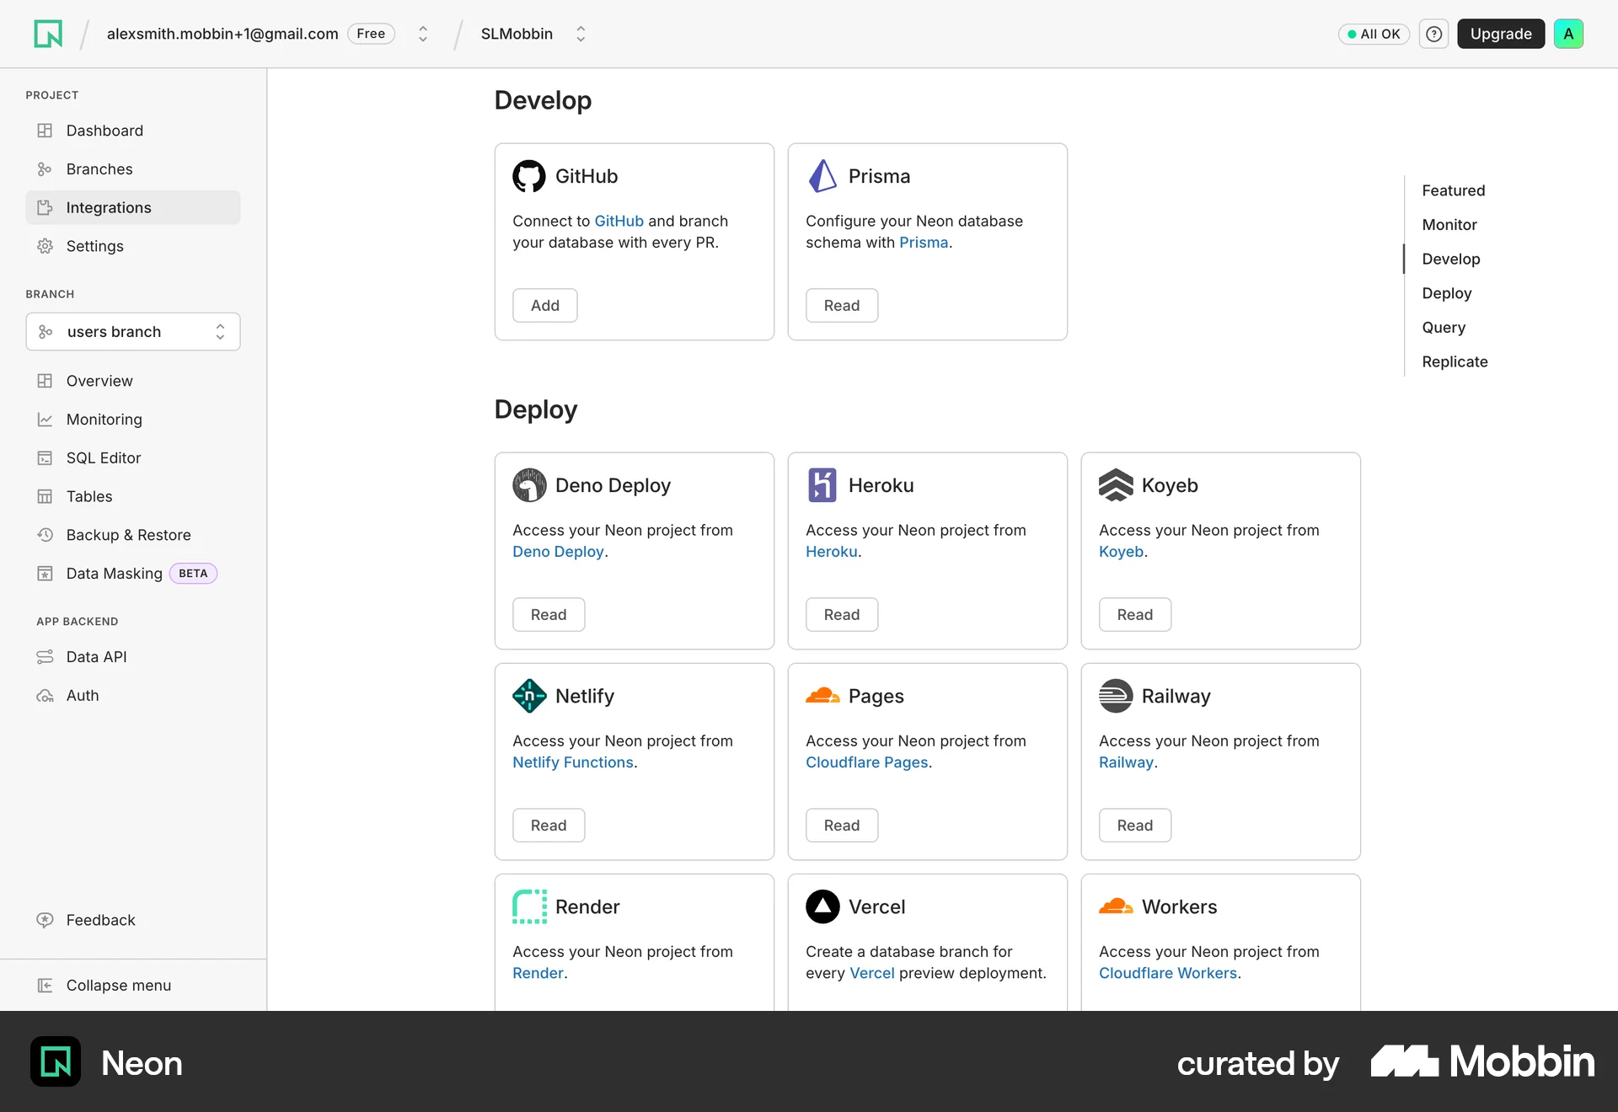This screenshot has height=1112, width=1618.
Task: Click the Monitoring chart icon
Action: 45,420
